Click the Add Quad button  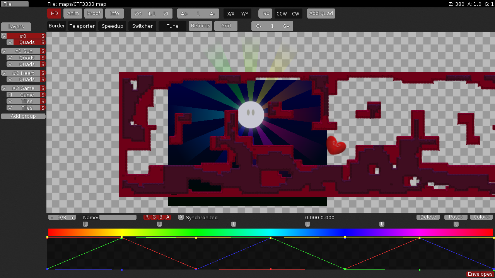pos(321,13)
